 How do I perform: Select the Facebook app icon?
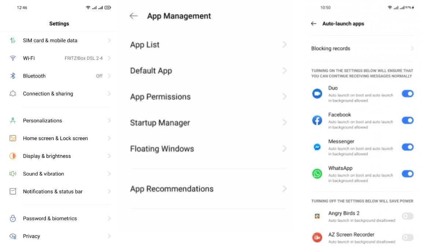317,120
